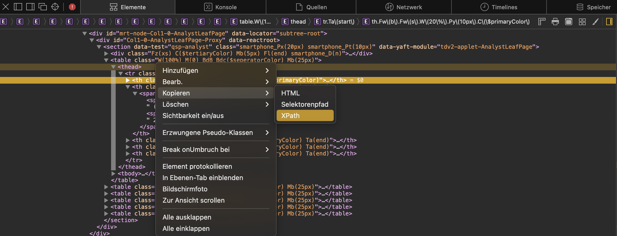Select the thead breadcrumb item
The width and height of the screenshot is (617, 236).
[294, 22]
